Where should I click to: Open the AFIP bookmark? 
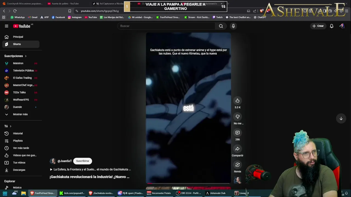coord(44,17)
